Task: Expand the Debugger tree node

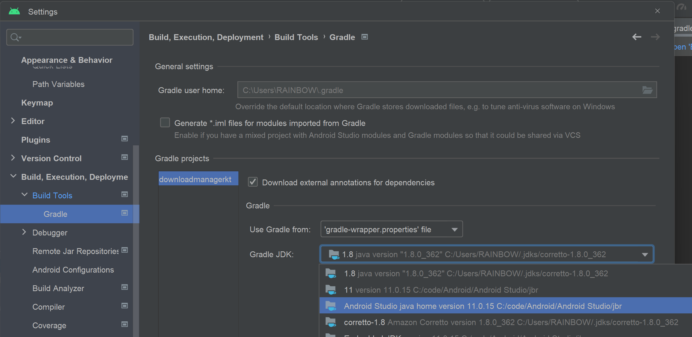Action: coord(24,232)
